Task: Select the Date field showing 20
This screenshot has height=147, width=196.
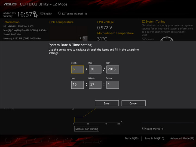Action: (x=95, y=69)
